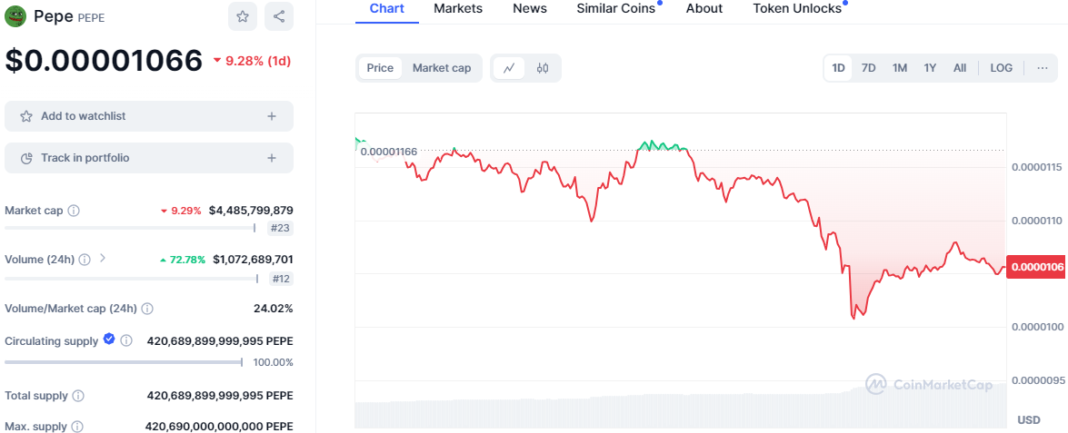Open chart more options ellipsis
This screenshot has height=433, width=1068.
coord(1043,68)
